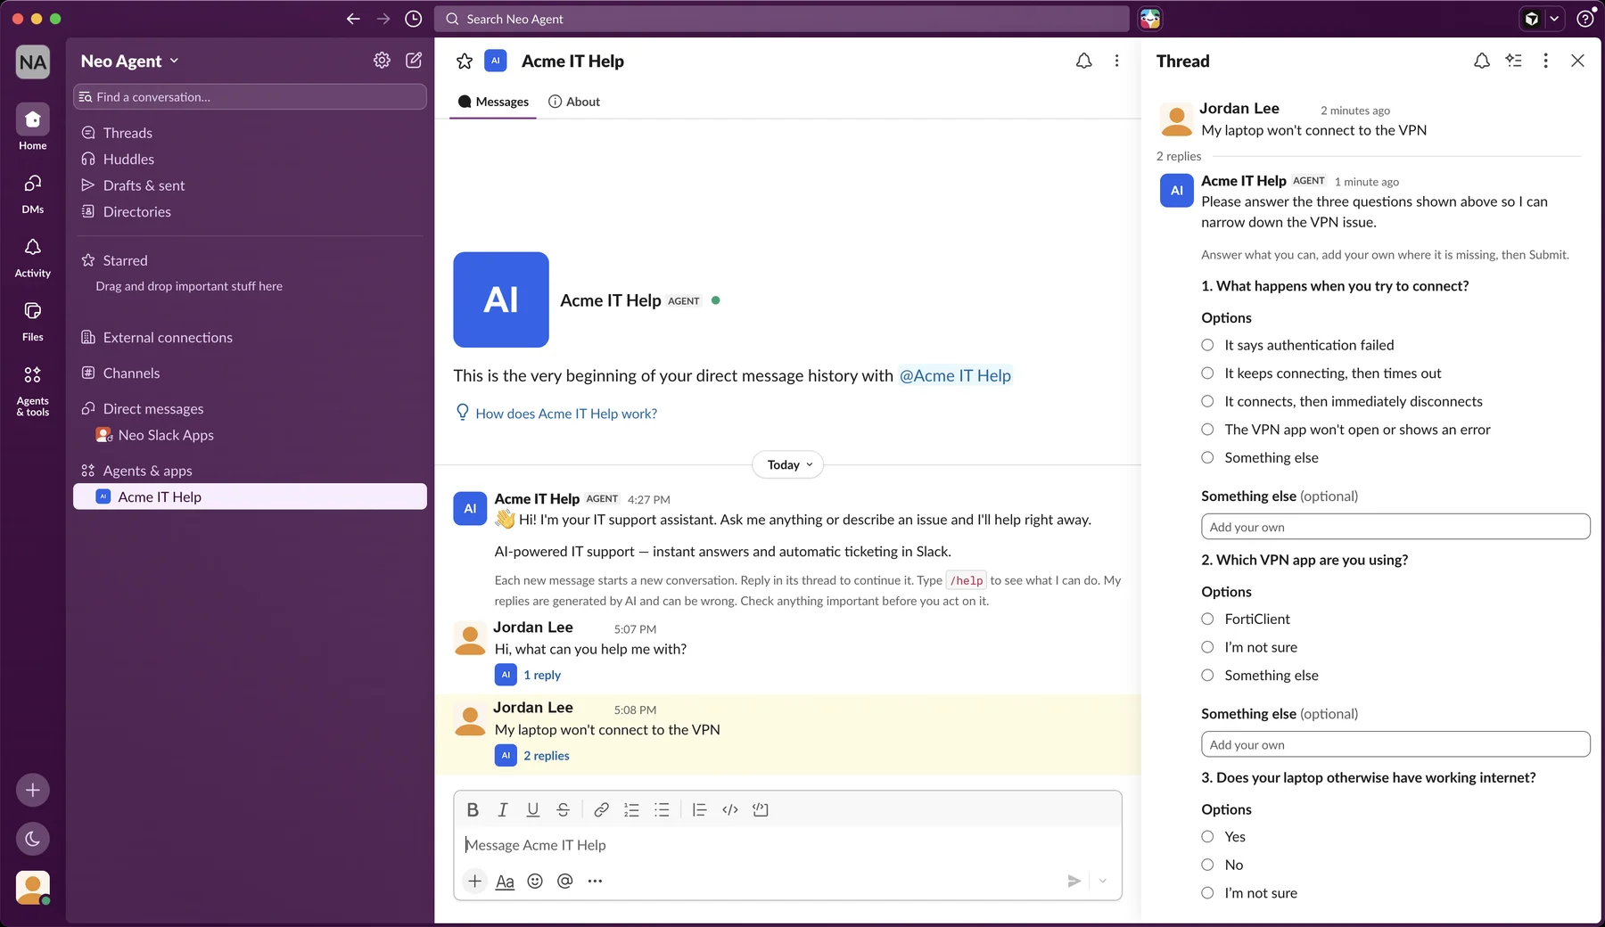Select 'Something else' under question 1

(1207, 457)
